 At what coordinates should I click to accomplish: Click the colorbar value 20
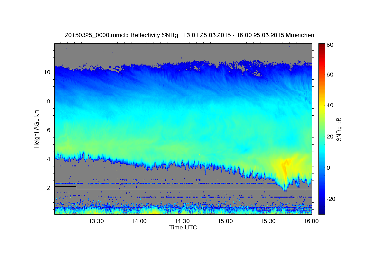click(x=330, y=137)
